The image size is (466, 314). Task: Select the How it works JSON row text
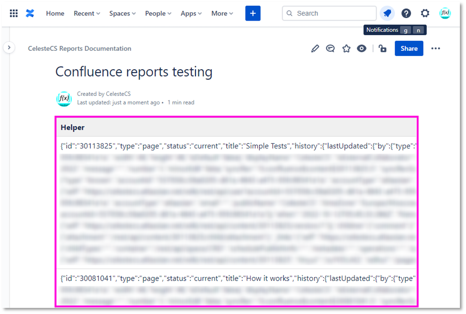(238, 278)
